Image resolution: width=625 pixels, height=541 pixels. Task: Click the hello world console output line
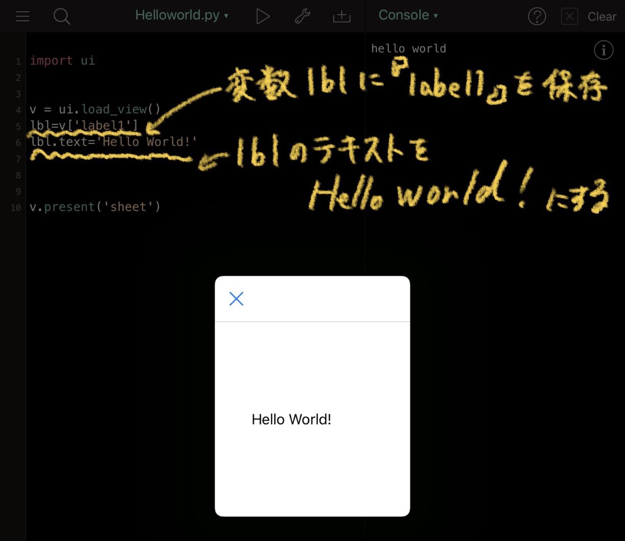[x=408, y=48]
